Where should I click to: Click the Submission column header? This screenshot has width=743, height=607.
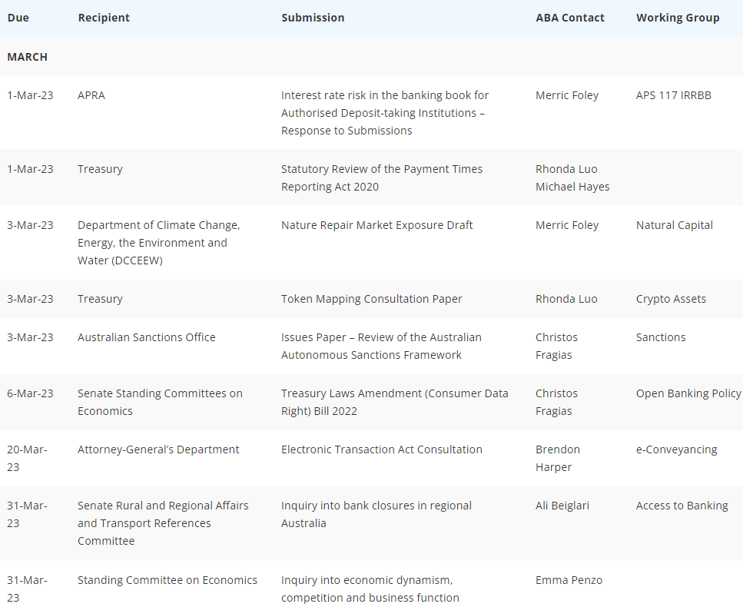[x=313, y=18]
